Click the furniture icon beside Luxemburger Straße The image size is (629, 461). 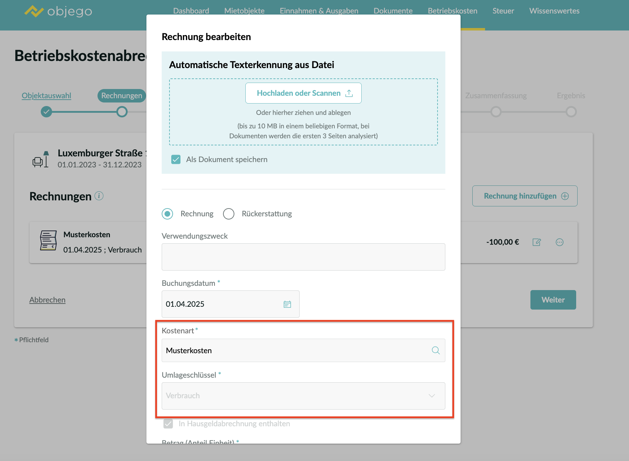click(x=40, y=159)
